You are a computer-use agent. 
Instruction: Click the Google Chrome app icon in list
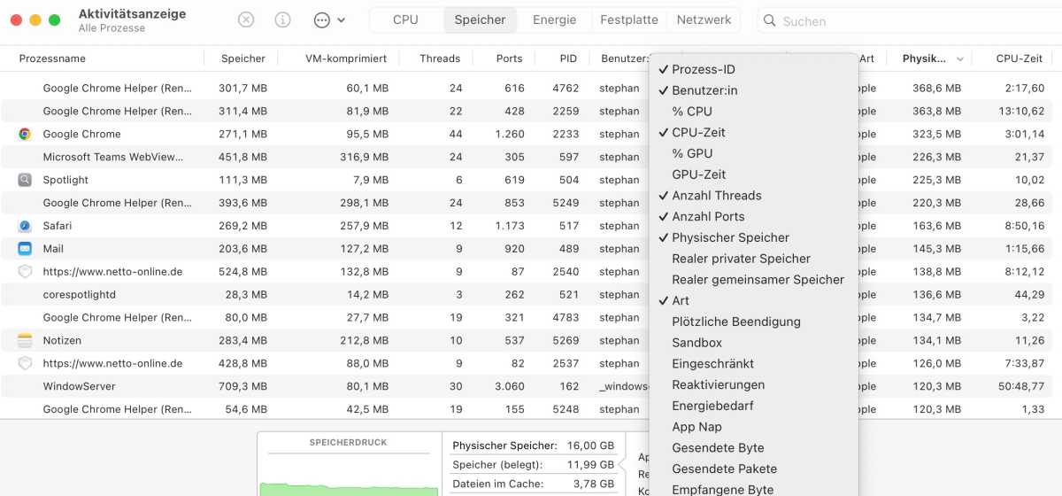pyautogui.click(x=25, y=134)
